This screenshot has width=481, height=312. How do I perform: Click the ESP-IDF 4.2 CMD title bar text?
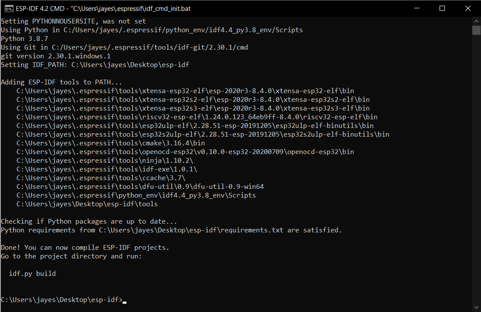103,9
